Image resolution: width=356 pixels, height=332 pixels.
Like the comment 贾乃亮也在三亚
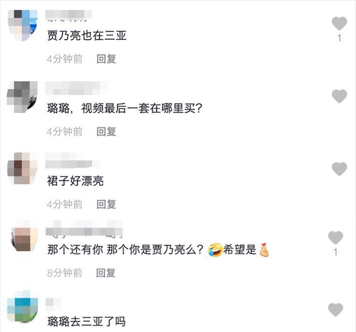tap(339, 23)
